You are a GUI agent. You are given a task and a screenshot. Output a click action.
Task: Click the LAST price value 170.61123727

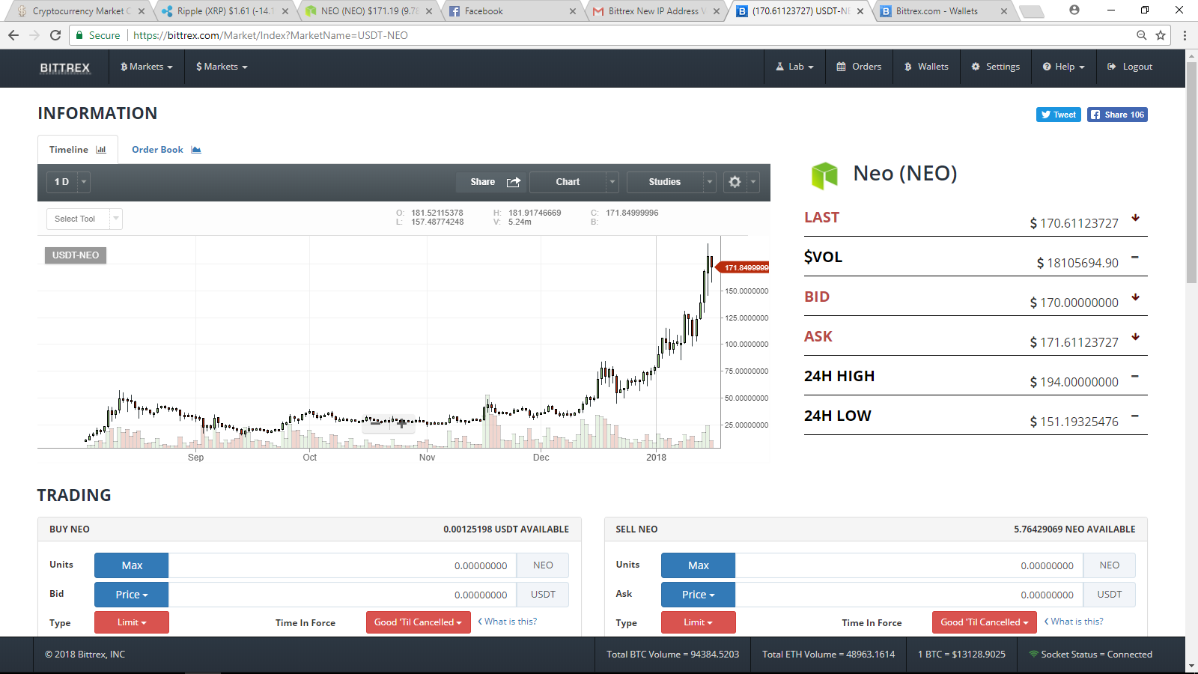click(1074, 223)
